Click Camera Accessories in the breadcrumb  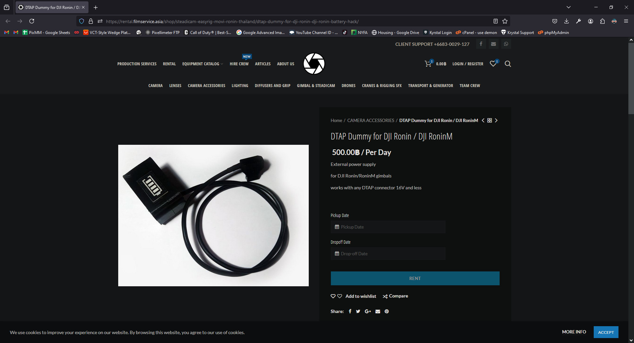tap(370, 120)
